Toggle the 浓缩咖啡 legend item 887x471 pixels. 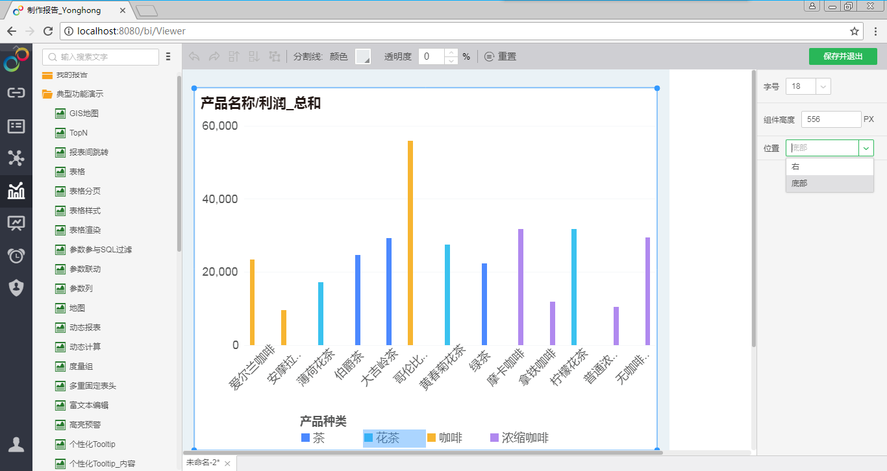(519, 438)
